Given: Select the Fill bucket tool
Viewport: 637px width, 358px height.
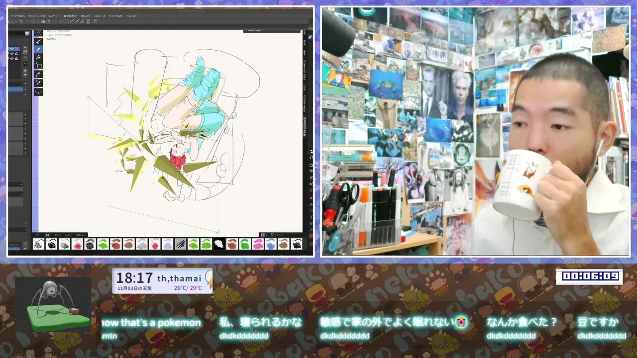Looking at the screenshot, I should 38,57.
